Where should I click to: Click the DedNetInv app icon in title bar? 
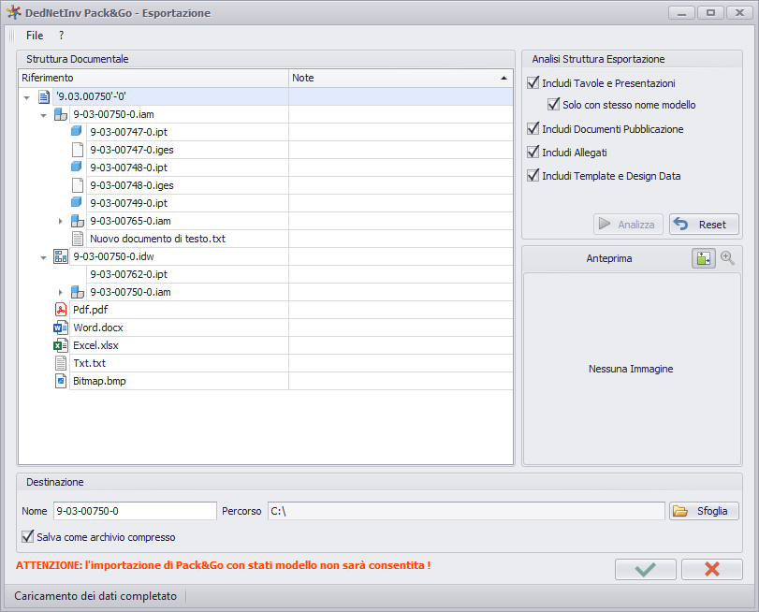13,12
